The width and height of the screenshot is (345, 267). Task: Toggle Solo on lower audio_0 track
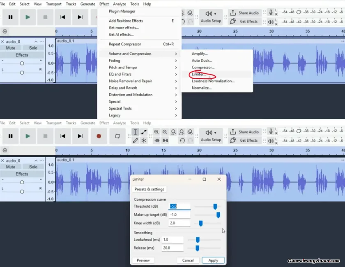click(33, 167)
